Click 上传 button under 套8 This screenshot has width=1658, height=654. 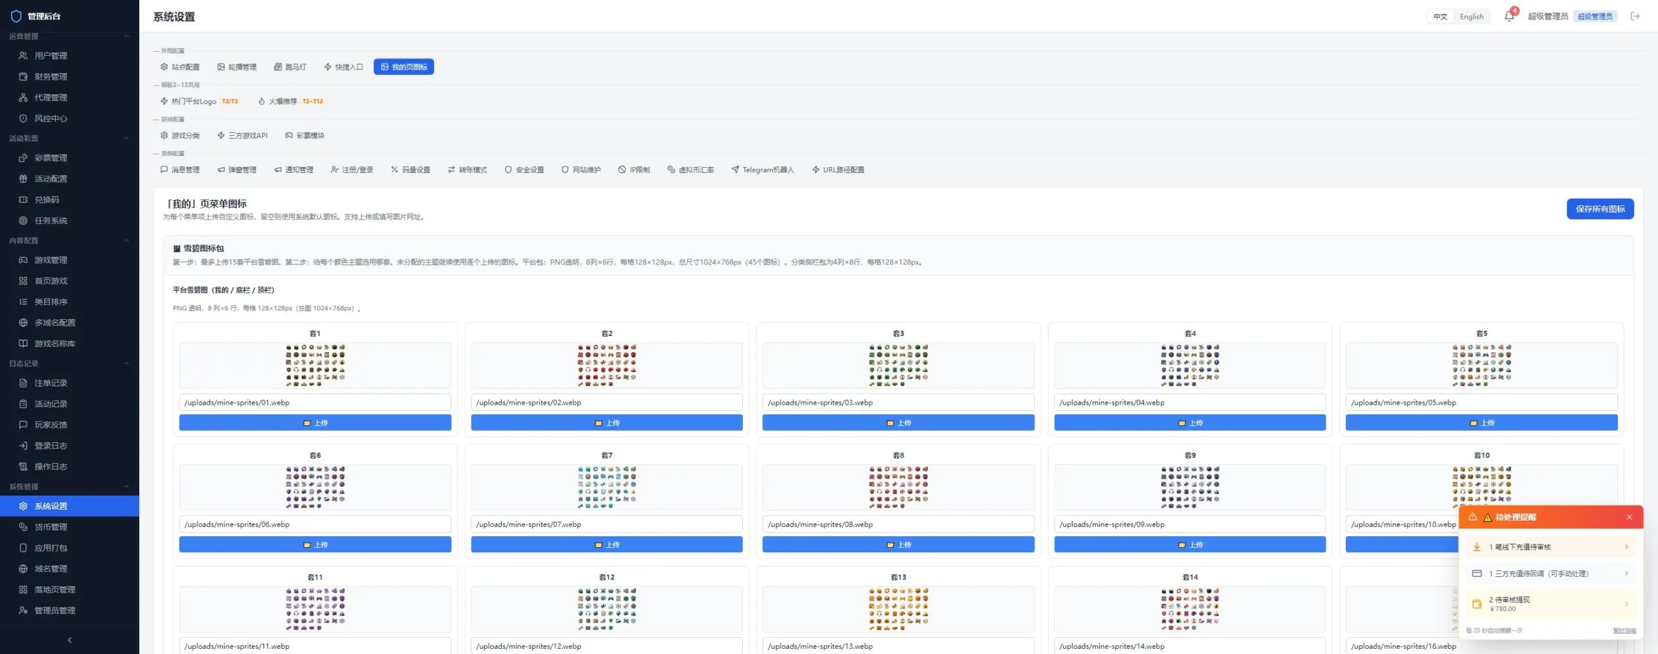click(898, 545)
